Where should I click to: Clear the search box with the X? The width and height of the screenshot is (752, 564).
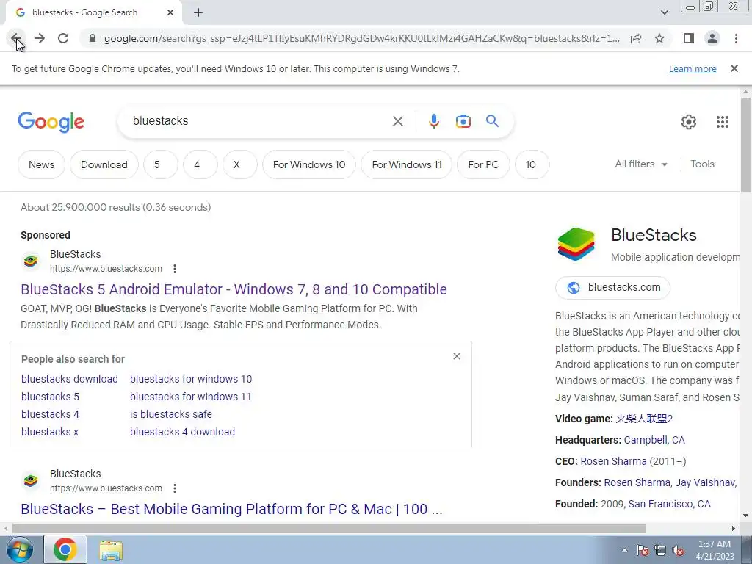tap(397, 121)
